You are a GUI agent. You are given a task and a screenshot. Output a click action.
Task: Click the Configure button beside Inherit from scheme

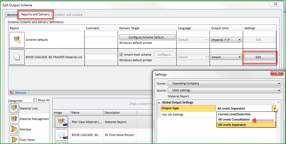[165, 55]
